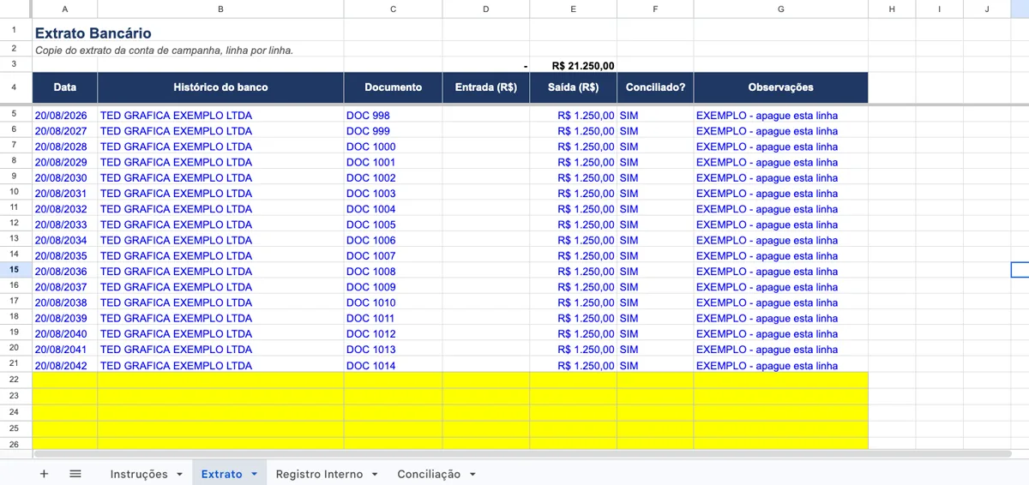Viewport: 1029px width, 485px height.
Task: Click the yellow empty Data cell in row 22
Action: tap(65, 380)
